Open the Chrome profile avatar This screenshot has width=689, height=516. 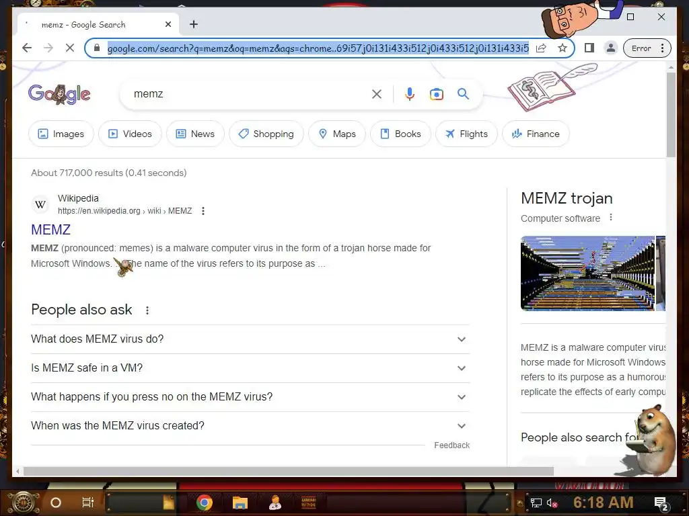tap(611, 48)
